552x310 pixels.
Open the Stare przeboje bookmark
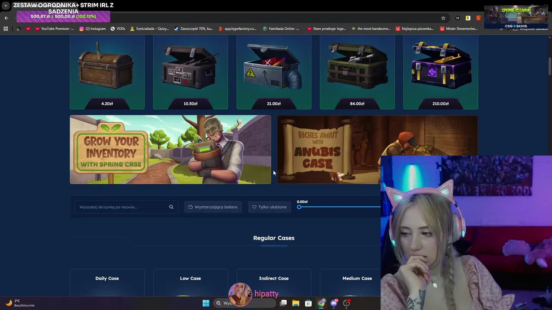point(326,29)
